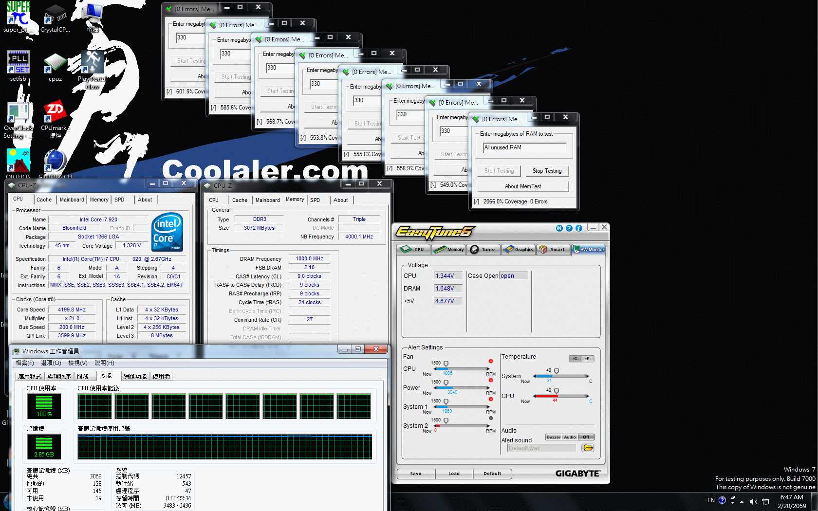
Task: Open the EasyTune6 Graphics tab
Action: point(518,249)
